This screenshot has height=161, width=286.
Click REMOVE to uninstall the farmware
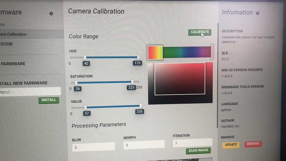click(253, 144)
